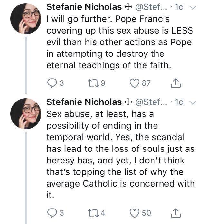
Task: Click the avatar beside the 50-like tweet
Action: coord(25,113)
